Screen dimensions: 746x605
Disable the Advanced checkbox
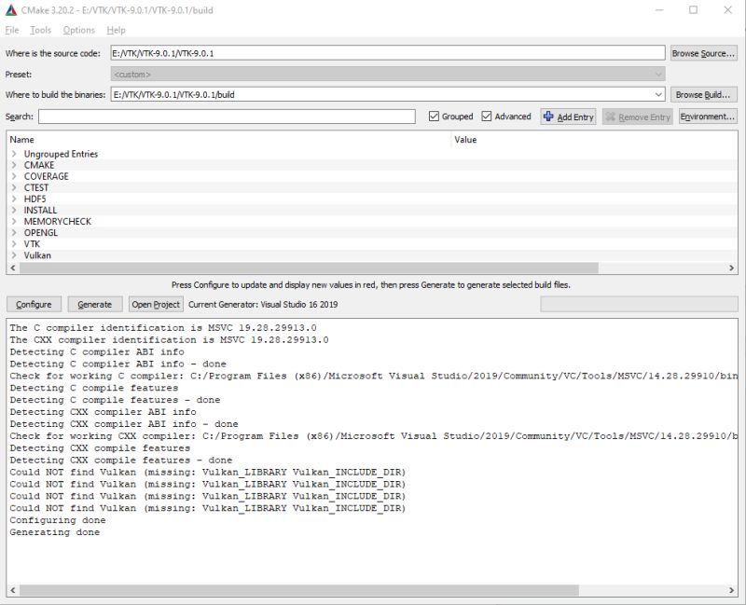pos(488,115)
